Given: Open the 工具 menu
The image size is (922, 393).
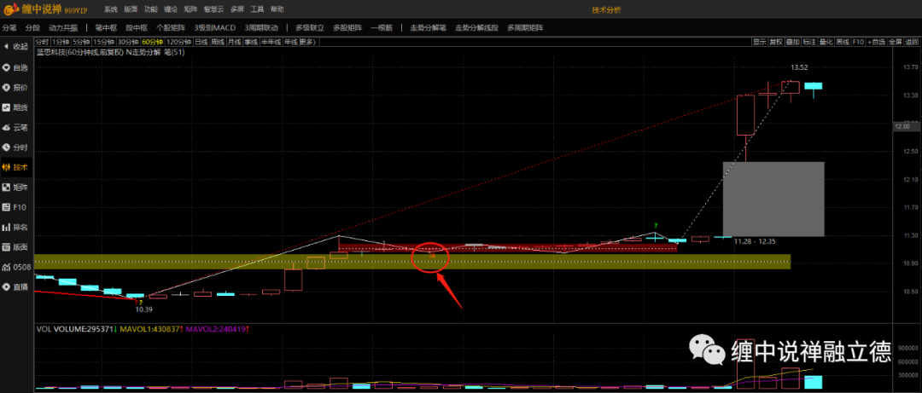Looking at the screenshot, I should (x=257, y=10).
